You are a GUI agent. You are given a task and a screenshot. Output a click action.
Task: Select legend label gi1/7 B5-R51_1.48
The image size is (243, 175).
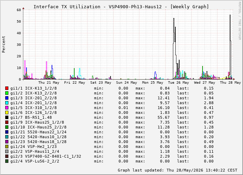31,117
